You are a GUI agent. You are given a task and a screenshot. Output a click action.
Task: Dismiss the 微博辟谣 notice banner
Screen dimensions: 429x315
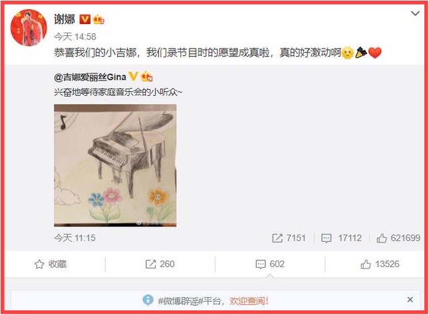tap(410, 300)
